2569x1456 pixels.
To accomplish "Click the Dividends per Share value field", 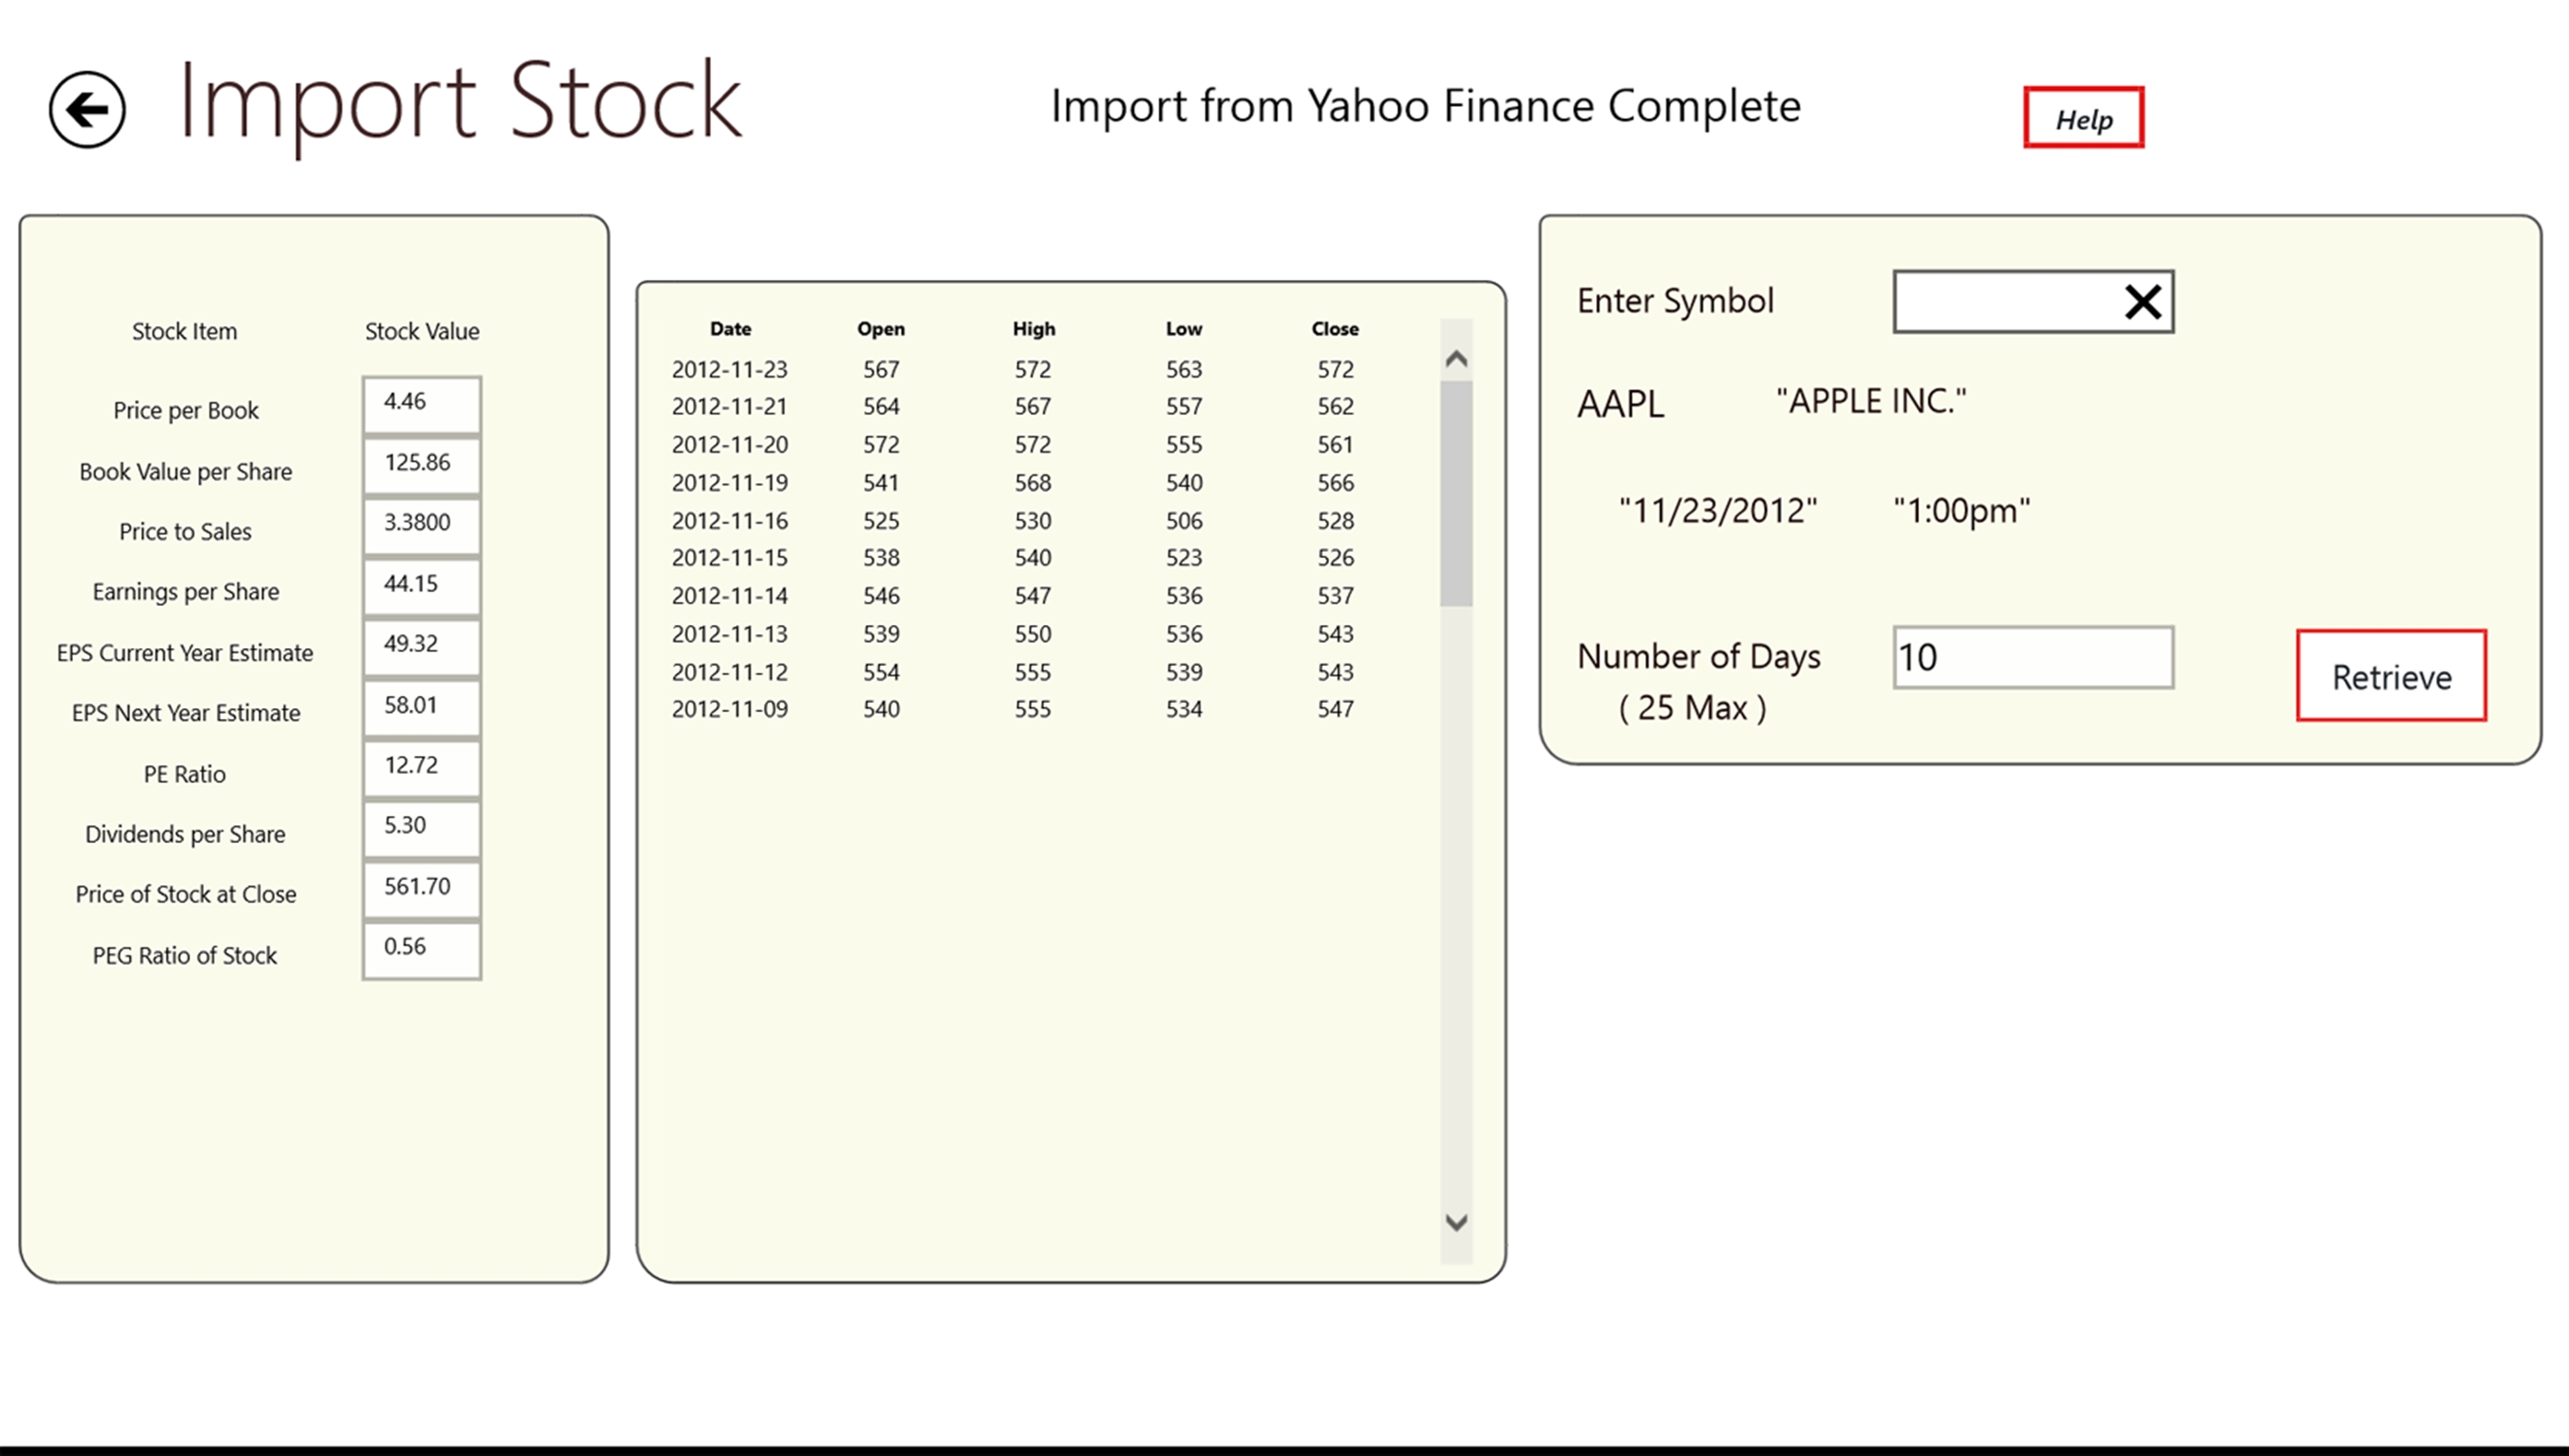I will point(421,827).
